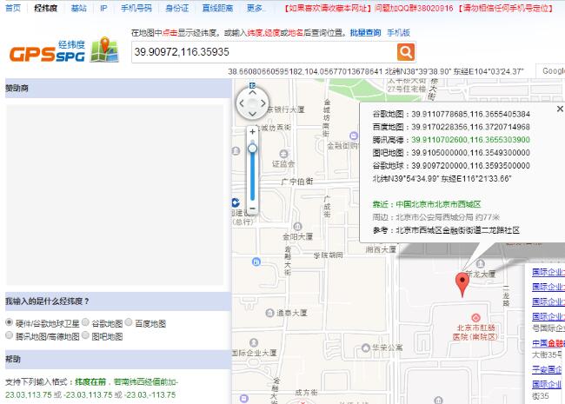Open the 直线距离 navigation tab
Image resolution: width=565 pixels, height=404 pixels.
pyautogui.click(x=217, y=8)
